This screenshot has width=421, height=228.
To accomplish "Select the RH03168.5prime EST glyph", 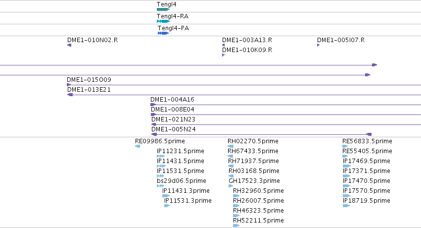I will click(231, 176).
